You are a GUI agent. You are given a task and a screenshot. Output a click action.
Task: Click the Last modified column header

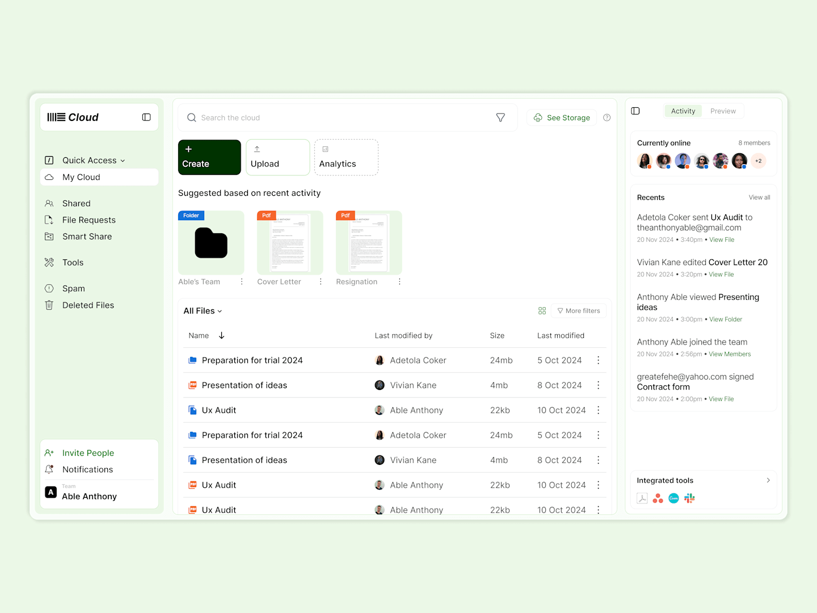[561, 336]
